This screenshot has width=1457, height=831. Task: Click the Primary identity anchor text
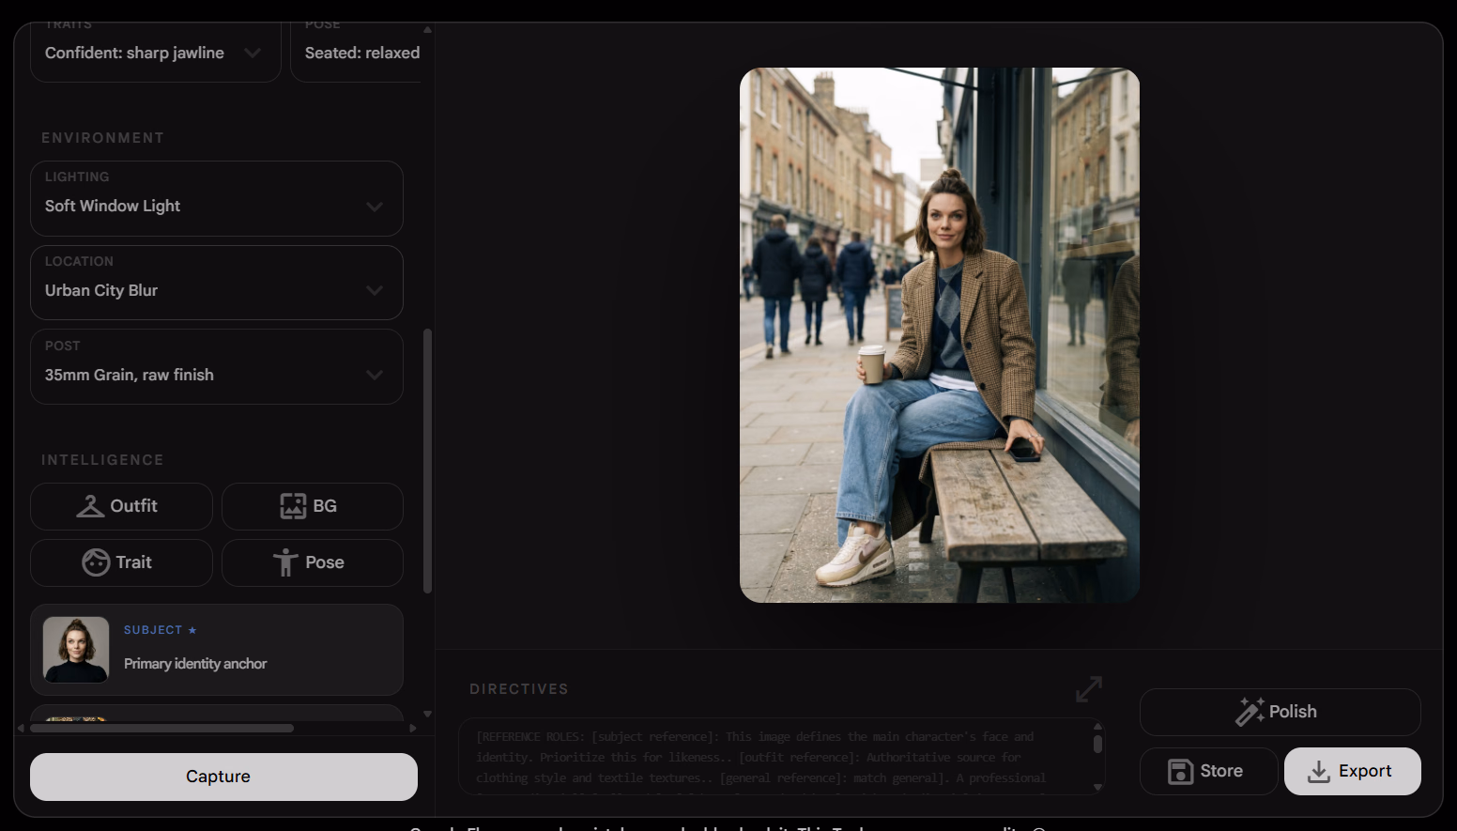point(195,664)
